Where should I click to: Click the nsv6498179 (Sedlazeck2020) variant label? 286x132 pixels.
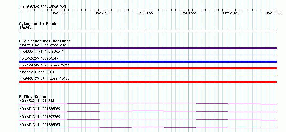click(44, 79)
